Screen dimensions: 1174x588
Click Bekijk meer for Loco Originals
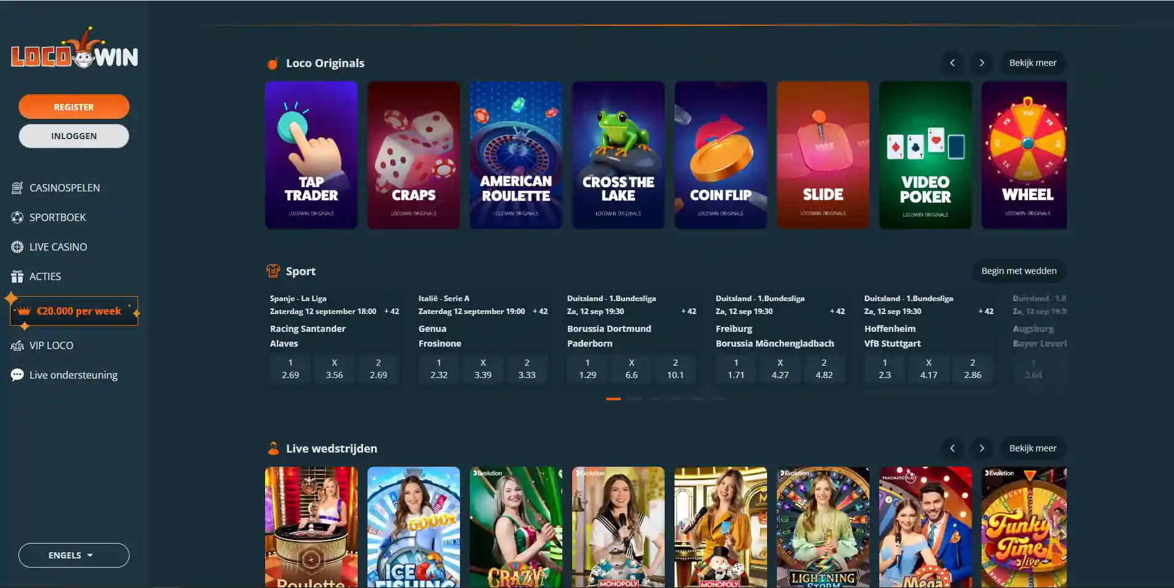pos(1033,63)
